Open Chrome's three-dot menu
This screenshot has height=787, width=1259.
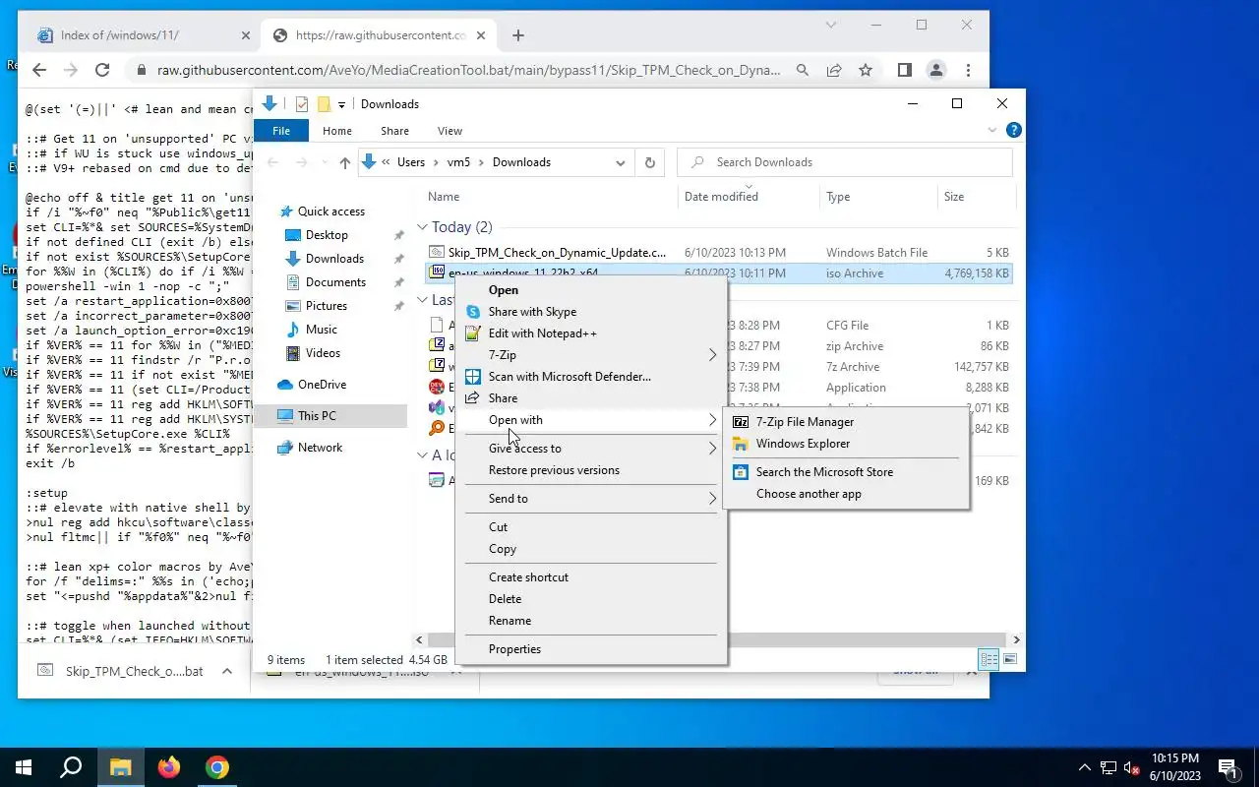coord(968,70)
